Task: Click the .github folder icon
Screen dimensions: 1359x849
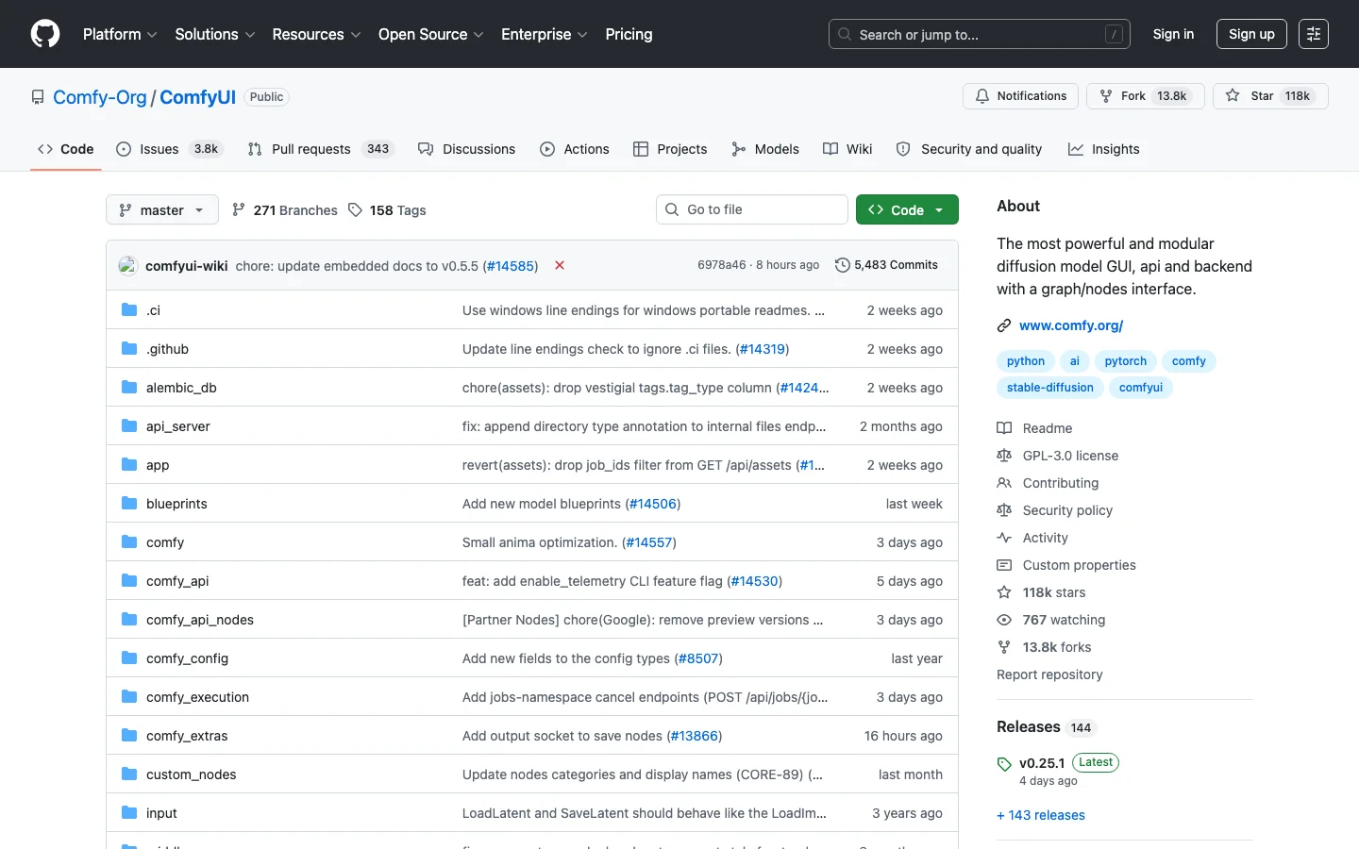Action: (129, 349)
